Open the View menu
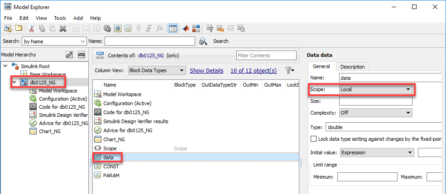The image size is (446, 194). (42, 18)
